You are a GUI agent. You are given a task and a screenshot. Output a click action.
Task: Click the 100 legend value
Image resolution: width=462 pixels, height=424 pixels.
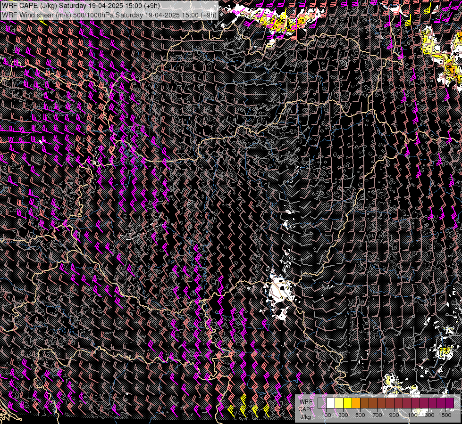coord(326,415)
